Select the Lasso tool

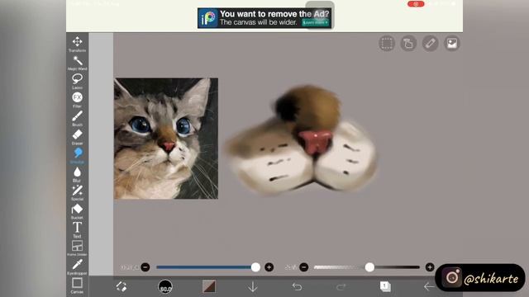(77, 81)
